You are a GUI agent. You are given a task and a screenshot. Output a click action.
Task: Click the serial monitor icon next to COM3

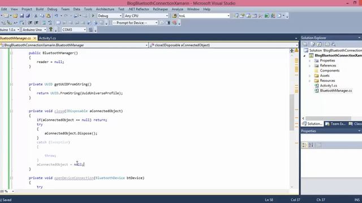90,30
